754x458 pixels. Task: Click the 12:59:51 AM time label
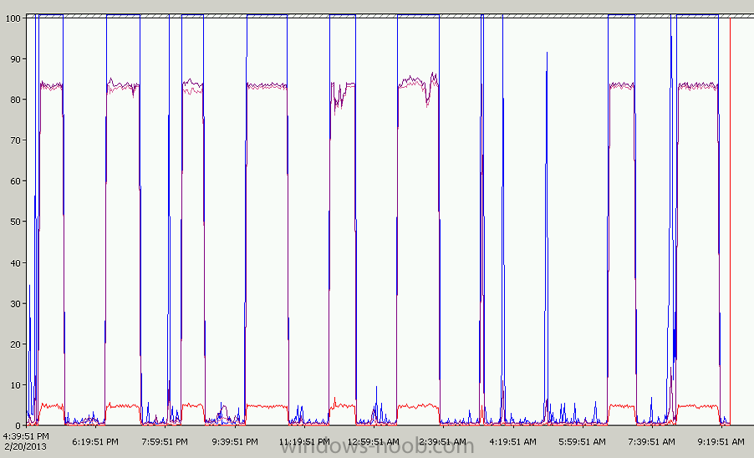[x=374, y=441]
